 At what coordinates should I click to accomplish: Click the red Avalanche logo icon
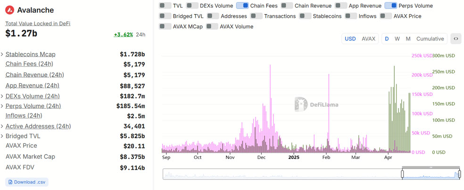(x=10, y=10)
